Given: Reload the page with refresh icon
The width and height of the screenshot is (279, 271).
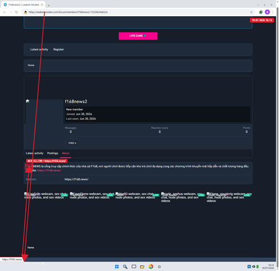Looking at the screenshot, I should (17, 12).
